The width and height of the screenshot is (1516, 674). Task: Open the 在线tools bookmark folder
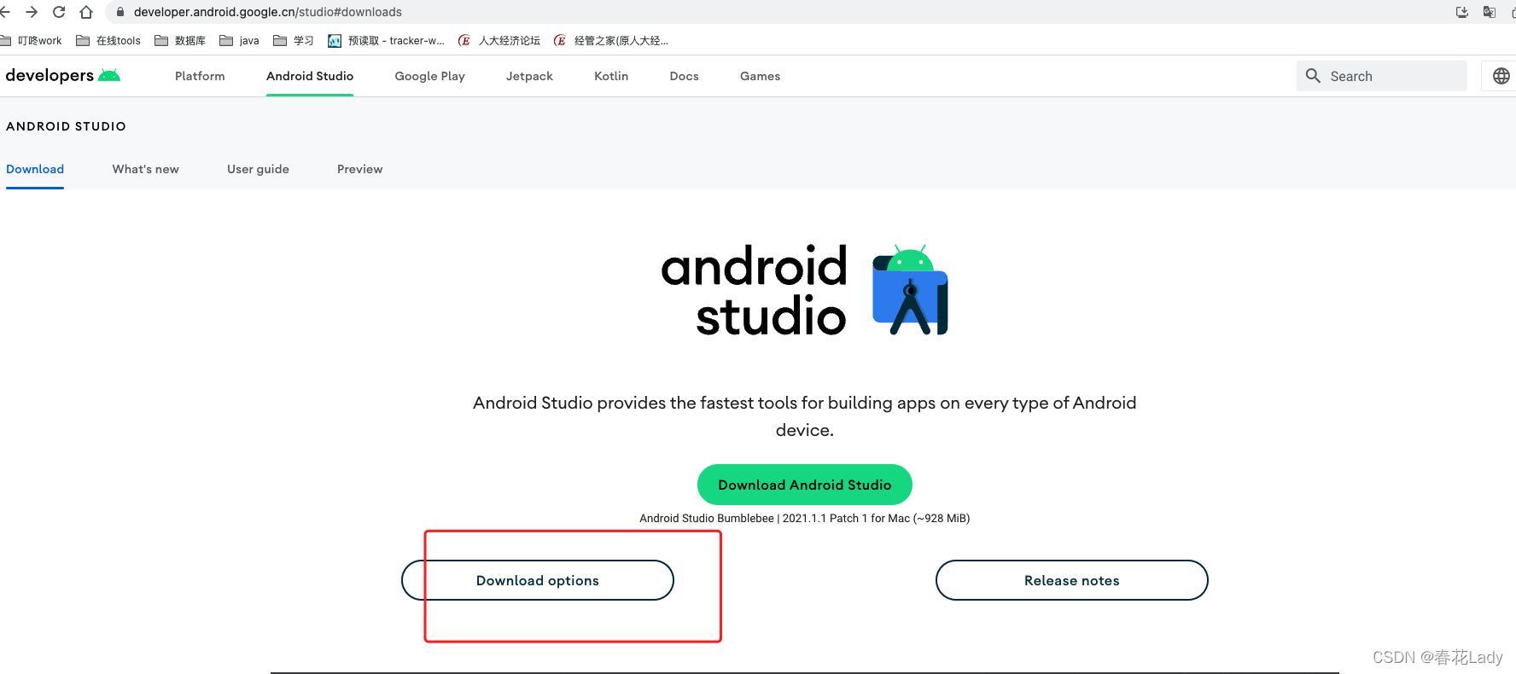pyautogui.click(x=108, y=41)
